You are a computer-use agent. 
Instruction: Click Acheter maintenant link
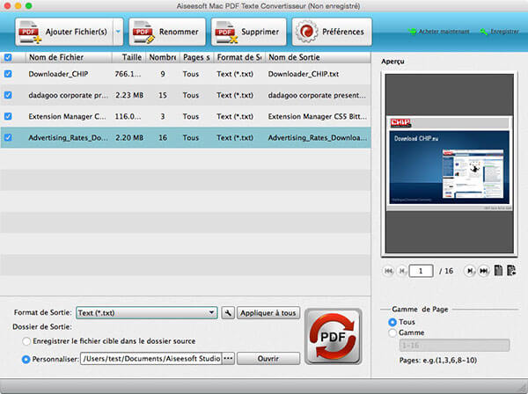(442, 32)
